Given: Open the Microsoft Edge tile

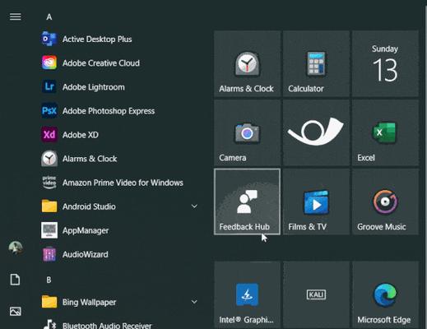Looking at the screenshot, I should [385, 295].
